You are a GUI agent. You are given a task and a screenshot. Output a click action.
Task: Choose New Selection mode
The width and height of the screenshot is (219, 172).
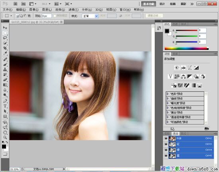17,16
